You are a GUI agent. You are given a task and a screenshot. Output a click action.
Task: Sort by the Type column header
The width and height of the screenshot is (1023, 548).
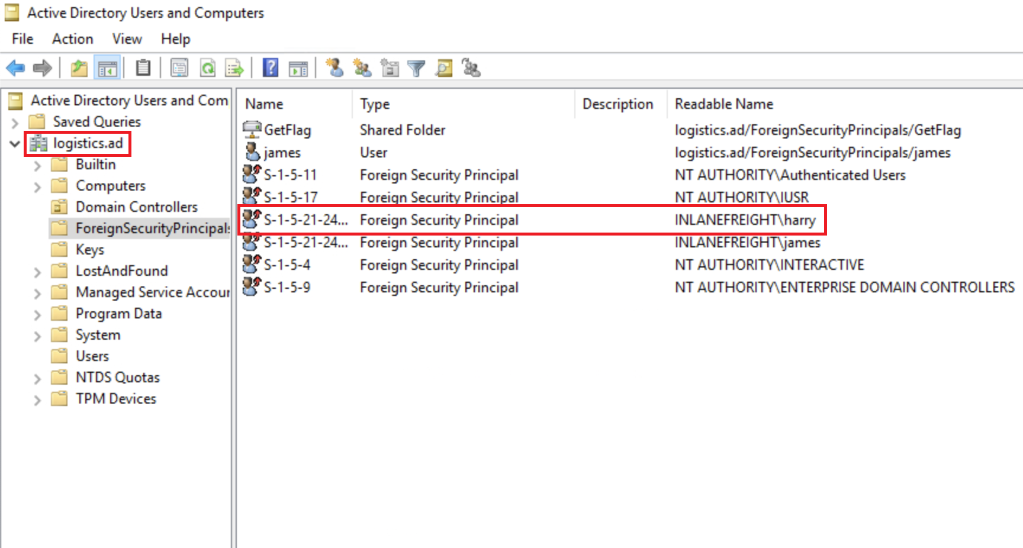(x=375, y=104)
